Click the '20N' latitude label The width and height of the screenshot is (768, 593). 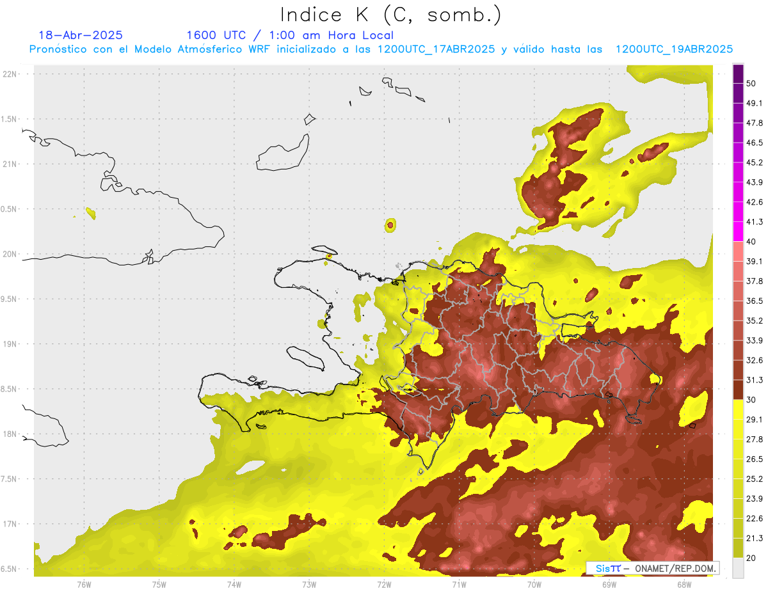10,254
